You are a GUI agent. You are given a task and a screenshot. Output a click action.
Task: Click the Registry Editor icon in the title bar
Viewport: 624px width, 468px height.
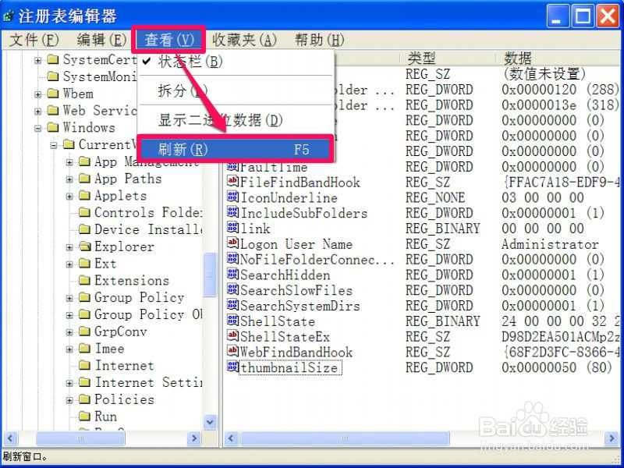(x=8, y=12)
